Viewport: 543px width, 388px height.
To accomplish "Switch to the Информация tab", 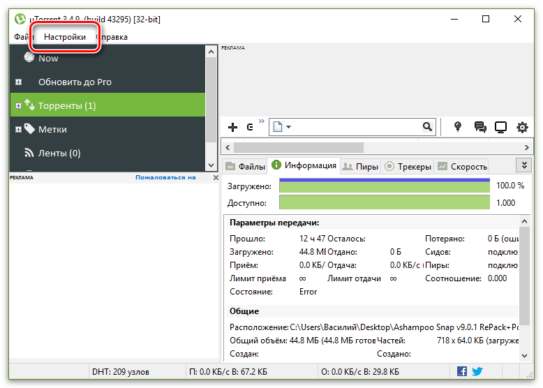I will (x=304, y=165).
